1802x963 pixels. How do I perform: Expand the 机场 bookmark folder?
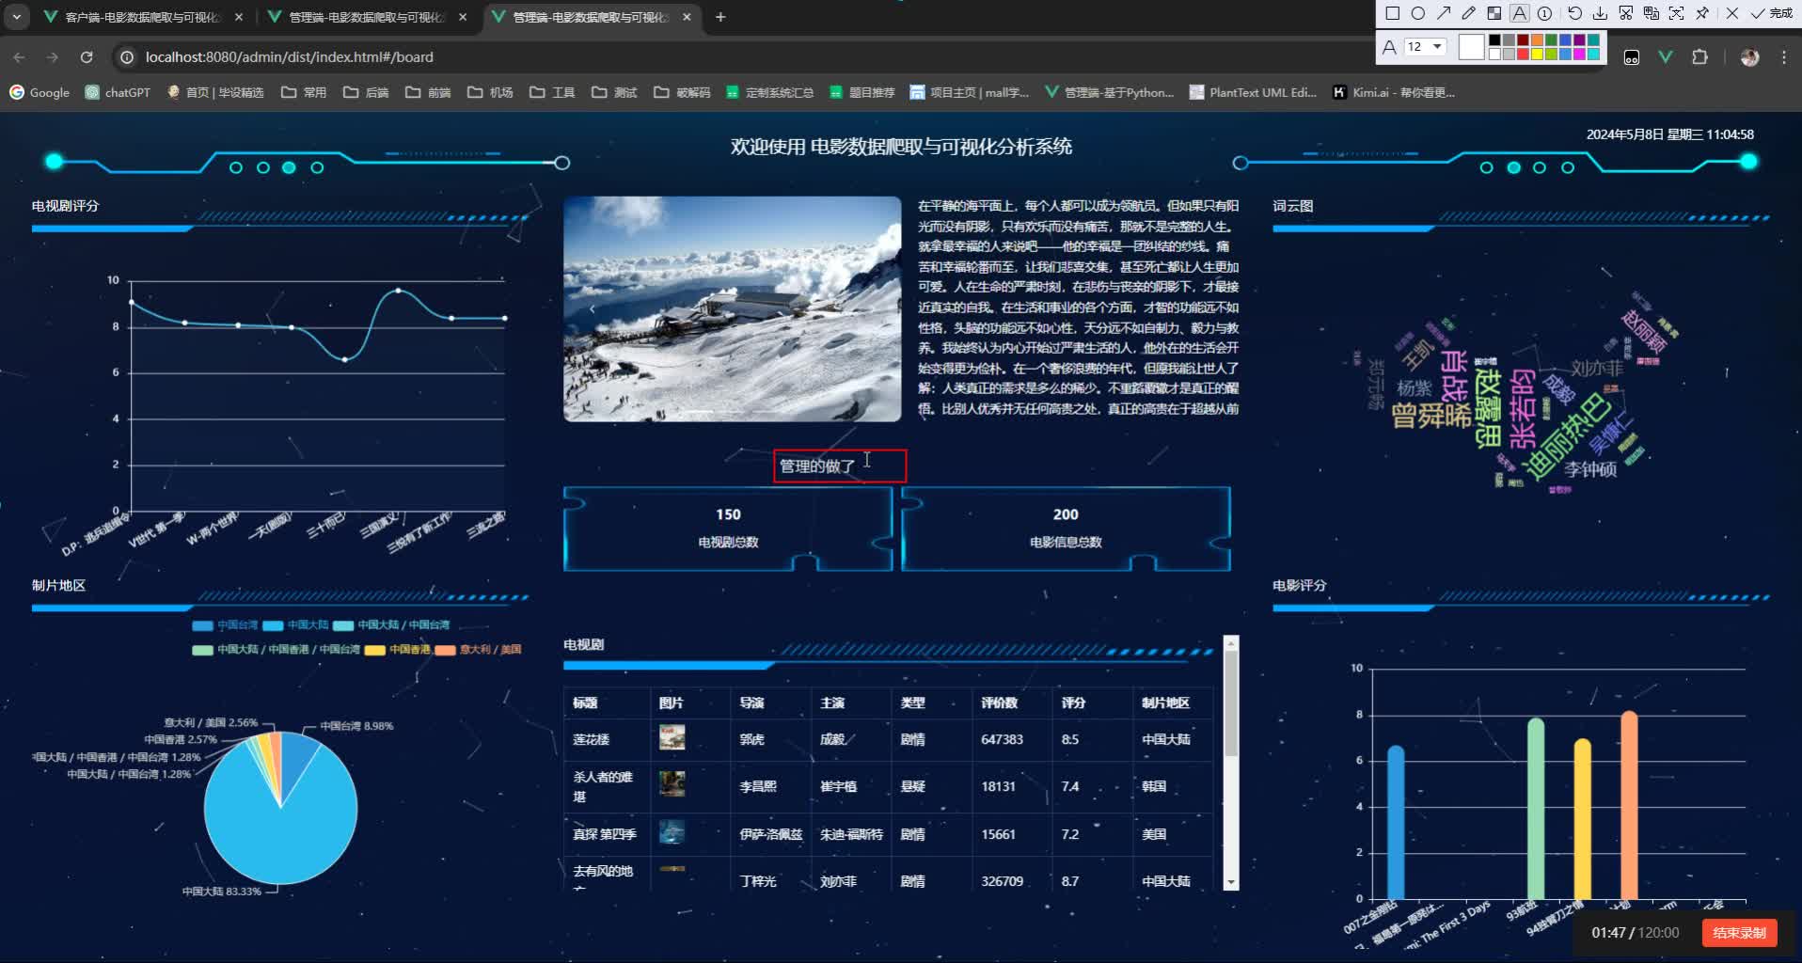pos(490,92)
